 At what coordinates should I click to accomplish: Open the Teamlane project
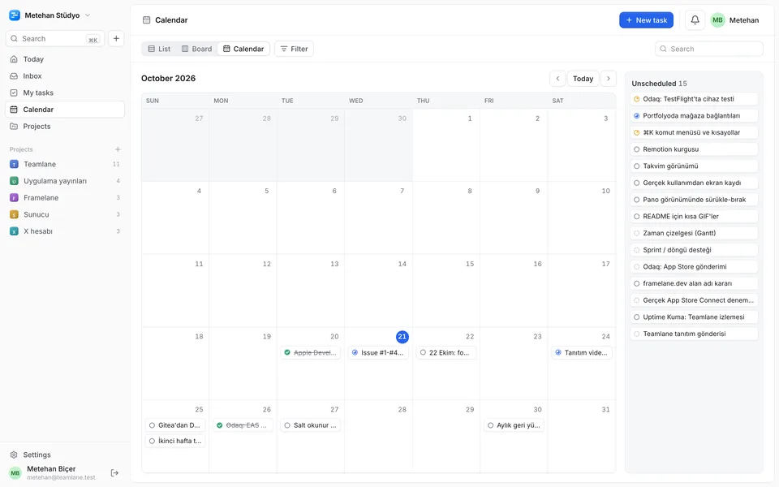pos(65,164)
